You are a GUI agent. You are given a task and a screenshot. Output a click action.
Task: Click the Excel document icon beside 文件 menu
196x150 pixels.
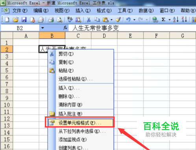pos(6,11)
